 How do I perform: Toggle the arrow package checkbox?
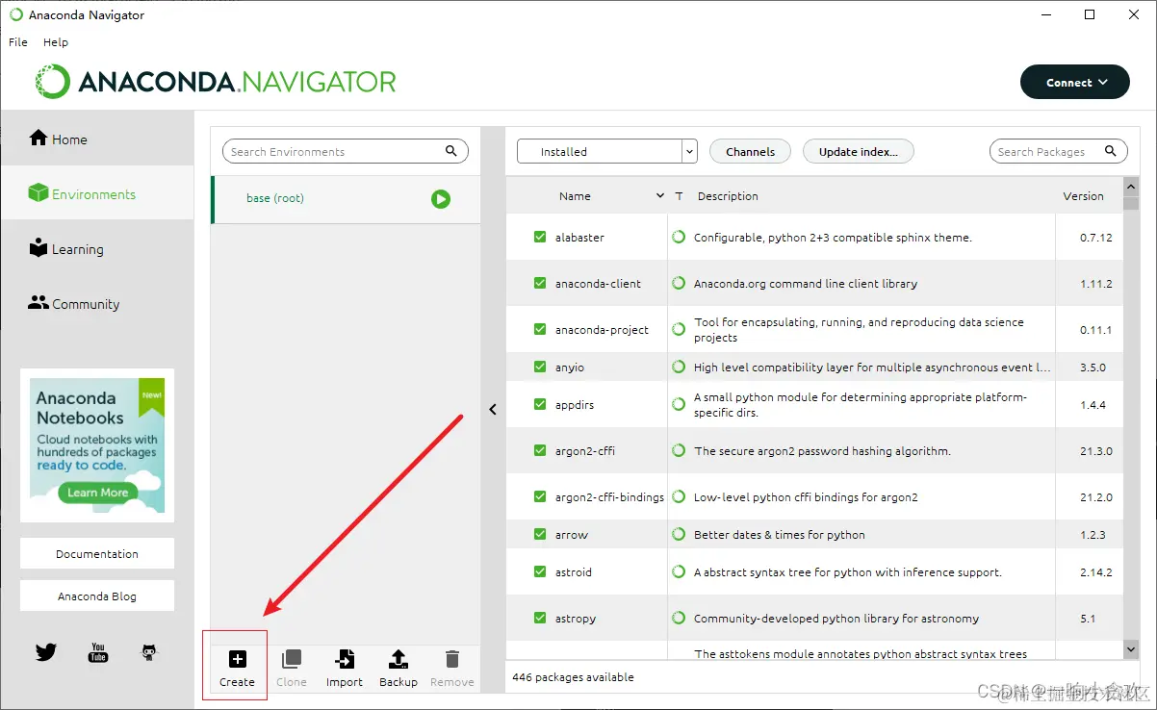click(540, 535)
